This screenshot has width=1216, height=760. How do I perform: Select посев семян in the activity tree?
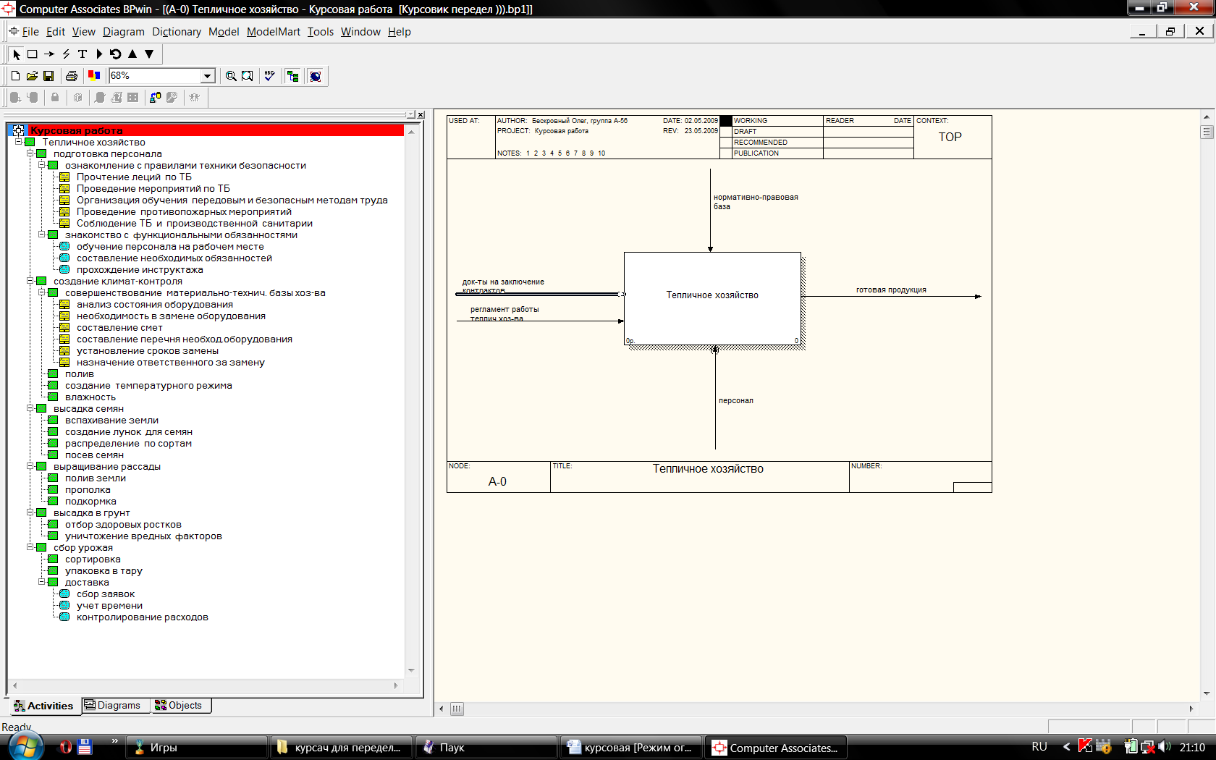point(94,455)
